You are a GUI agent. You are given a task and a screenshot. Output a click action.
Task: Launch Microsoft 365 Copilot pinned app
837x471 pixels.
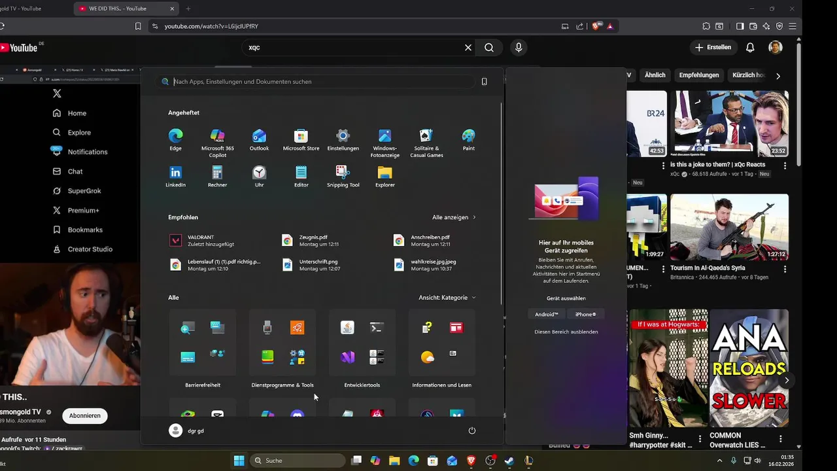click(217, 143)
